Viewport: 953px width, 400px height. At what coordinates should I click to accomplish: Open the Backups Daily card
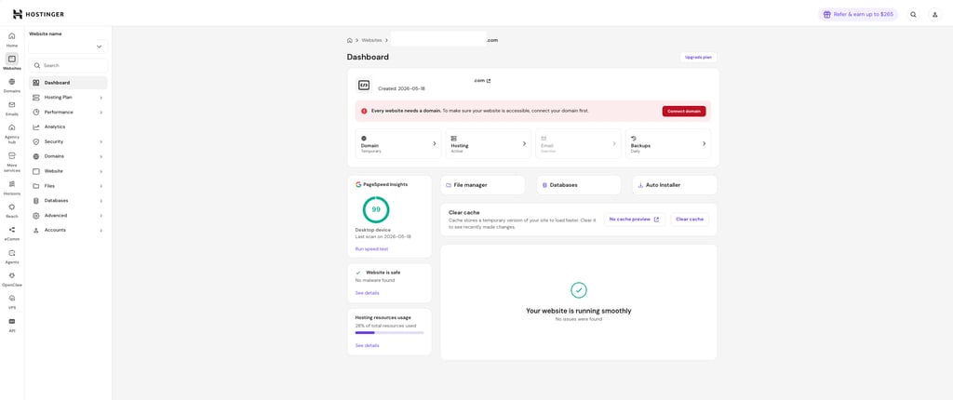pos(668,143)
